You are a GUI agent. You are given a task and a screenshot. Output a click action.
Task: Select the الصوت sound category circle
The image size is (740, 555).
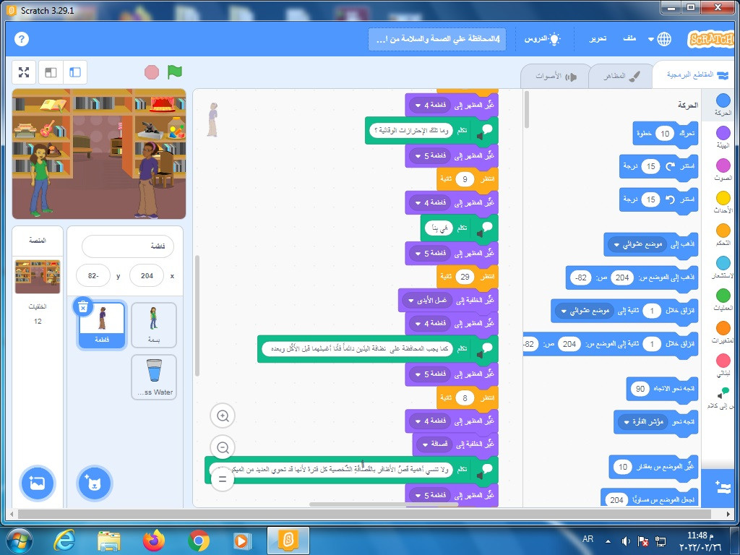(723, 165)
